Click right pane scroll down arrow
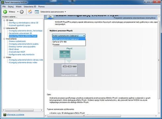 point(159,113)
